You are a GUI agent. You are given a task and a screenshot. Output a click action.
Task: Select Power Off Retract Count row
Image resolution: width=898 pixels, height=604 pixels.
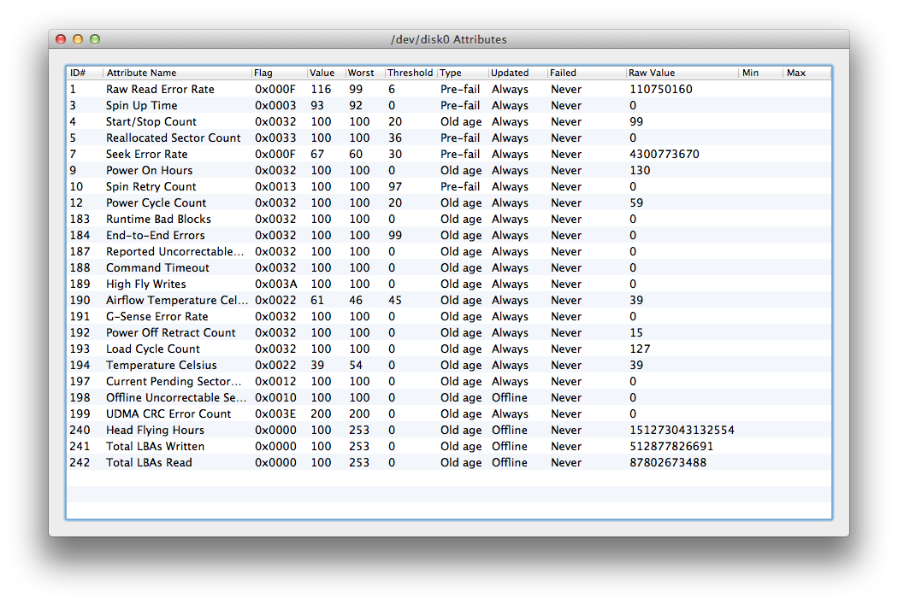[x=449, y=333]
